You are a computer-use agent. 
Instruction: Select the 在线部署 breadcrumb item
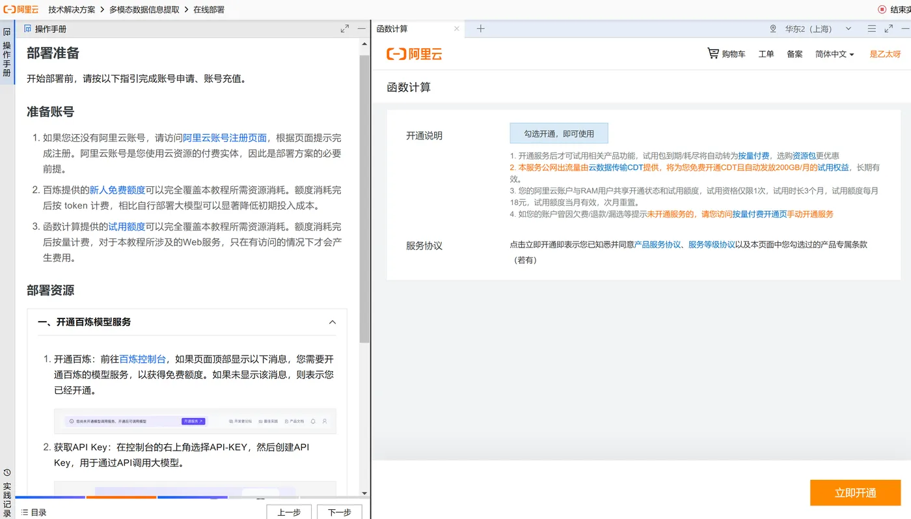[x=209, y=10]
